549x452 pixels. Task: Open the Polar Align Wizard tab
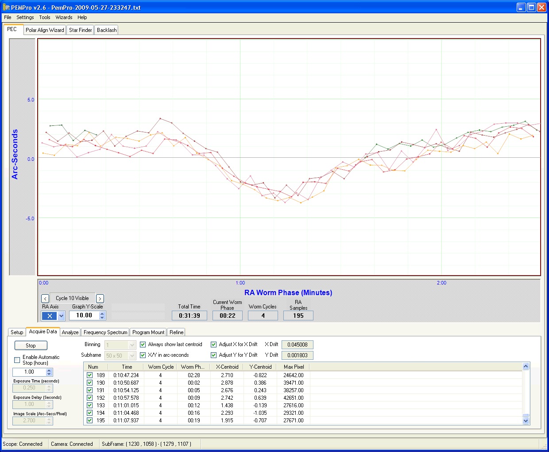[x=45, y=30]
